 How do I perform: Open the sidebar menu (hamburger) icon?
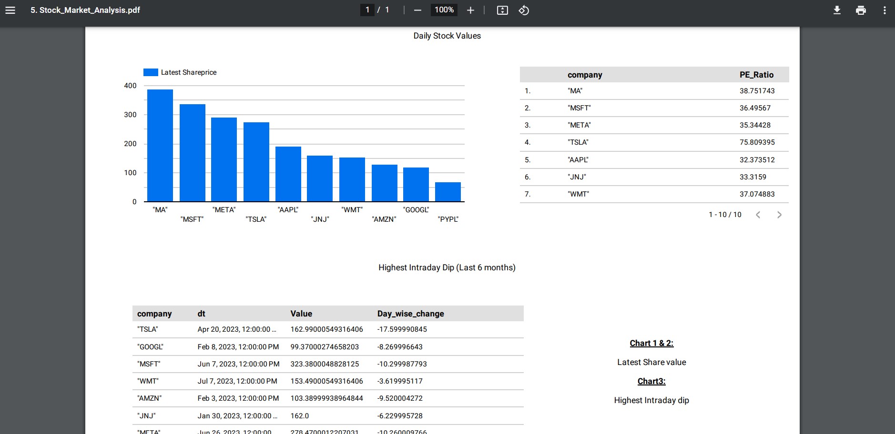click(x=10, y=10)
